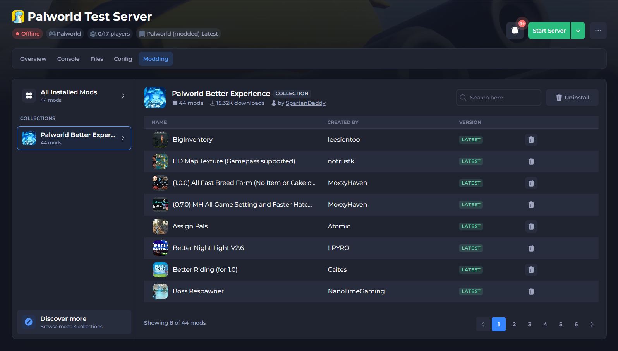Click the Discover more compass icon

(x=29, y=322)
